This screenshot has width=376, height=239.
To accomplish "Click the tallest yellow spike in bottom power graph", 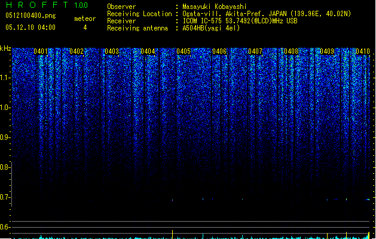I will (x=172, y=234).
